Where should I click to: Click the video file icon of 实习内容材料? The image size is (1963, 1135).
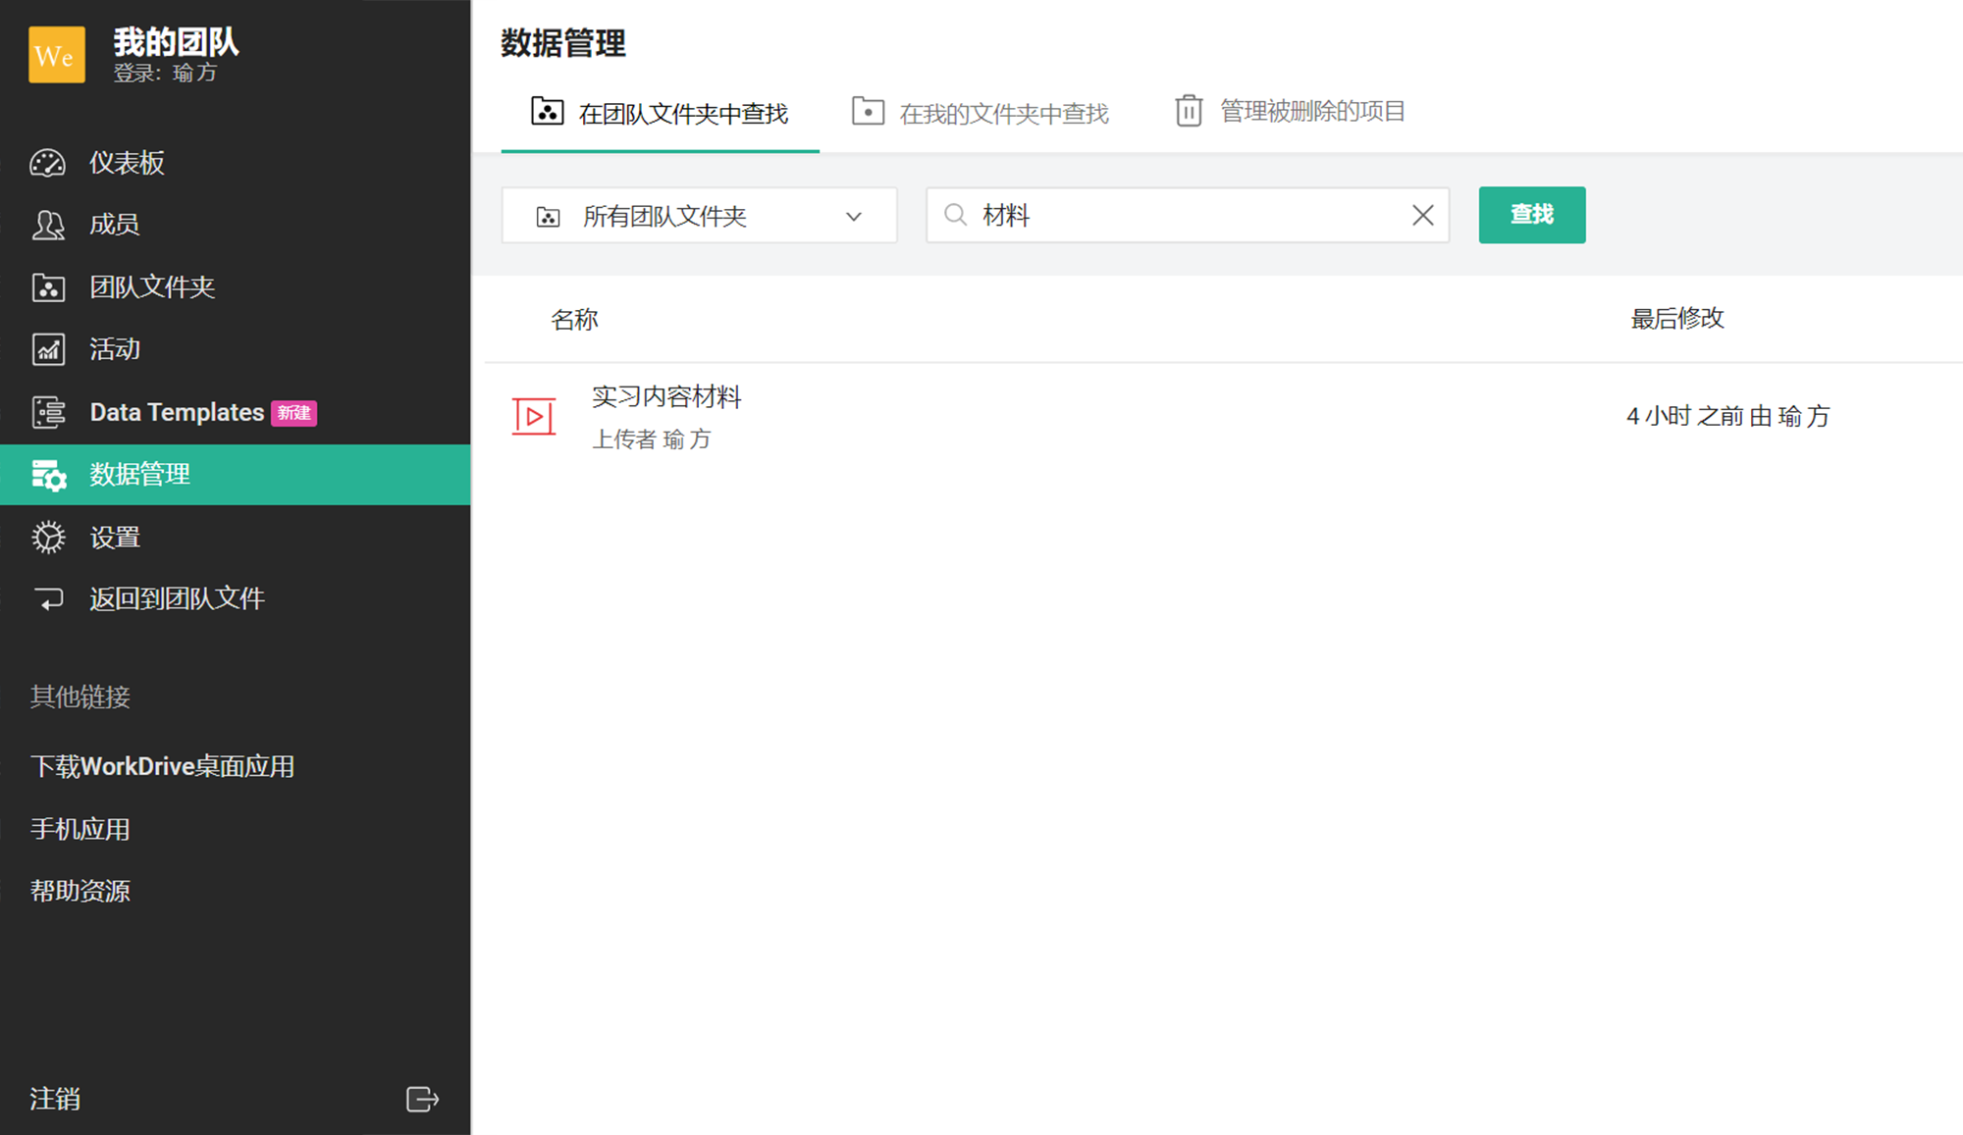534,417
